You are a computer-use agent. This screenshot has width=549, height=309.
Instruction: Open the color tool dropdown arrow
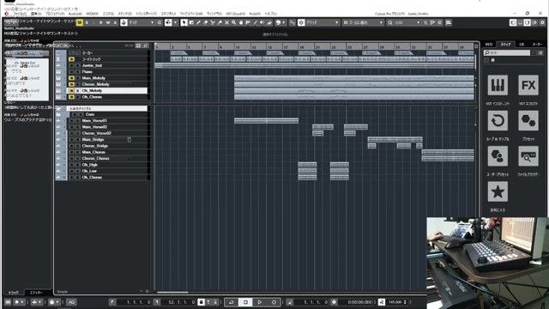click(284, 22)
